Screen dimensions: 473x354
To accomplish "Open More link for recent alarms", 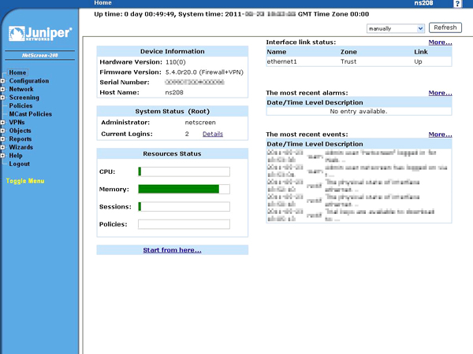I will coord(440,93).
